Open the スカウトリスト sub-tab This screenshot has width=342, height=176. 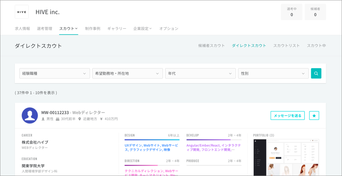[x=286, y=46]
